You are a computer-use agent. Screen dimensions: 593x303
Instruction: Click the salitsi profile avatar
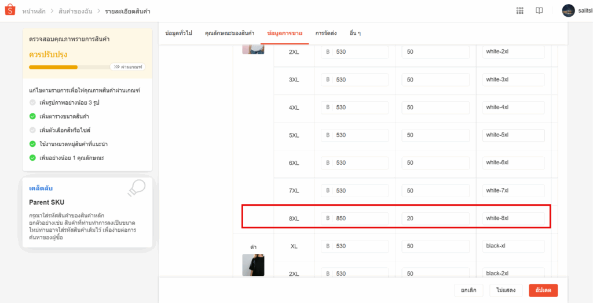point(568,10)
